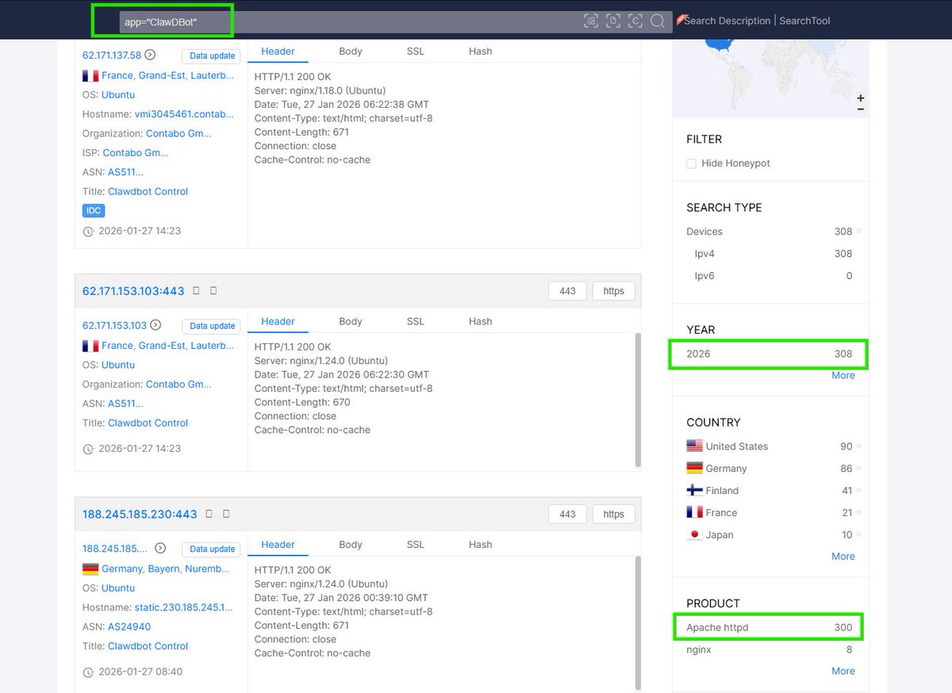This screenshot has height=693, width=952.
Task: Switch to Body tab for 62.171.137.58 result
Action: pos(351,52)
